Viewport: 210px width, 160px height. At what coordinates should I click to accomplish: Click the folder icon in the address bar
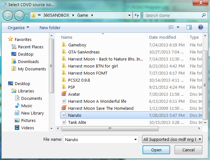(33, 15)
